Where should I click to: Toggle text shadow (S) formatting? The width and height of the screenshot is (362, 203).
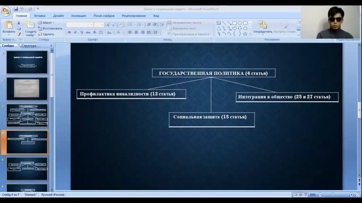pyautogui.click(x=94, y=33)
